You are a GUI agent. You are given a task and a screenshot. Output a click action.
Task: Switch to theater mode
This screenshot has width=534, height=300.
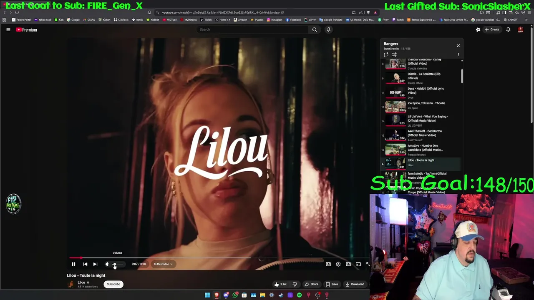pos(348,264)
